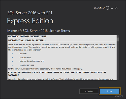Click the 'Microsoft SQL Server 2016 License Terms' title
Viewport: 126px width, 99px height.
(39, 31)
